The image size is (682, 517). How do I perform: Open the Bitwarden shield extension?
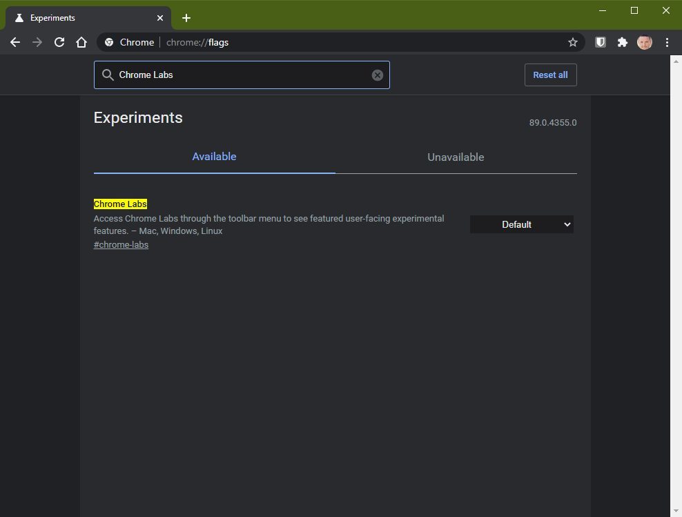[601, 42]
